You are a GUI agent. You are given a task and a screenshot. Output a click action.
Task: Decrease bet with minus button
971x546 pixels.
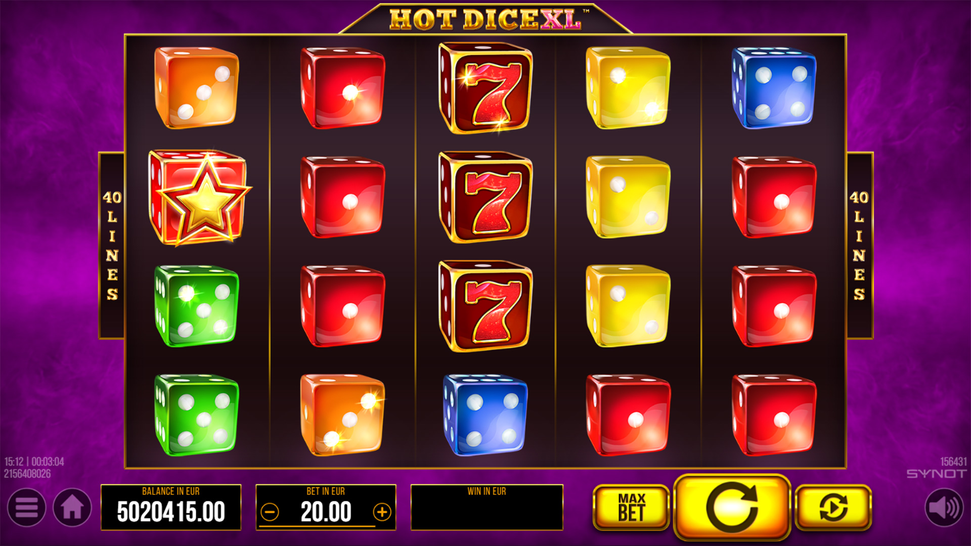point(270,512)
